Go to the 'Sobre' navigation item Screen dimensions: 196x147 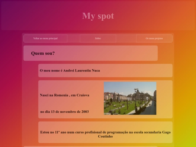(x=98, y=38)
